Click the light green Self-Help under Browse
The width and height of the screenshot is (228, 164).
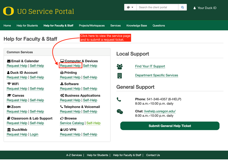click(93, 123)
